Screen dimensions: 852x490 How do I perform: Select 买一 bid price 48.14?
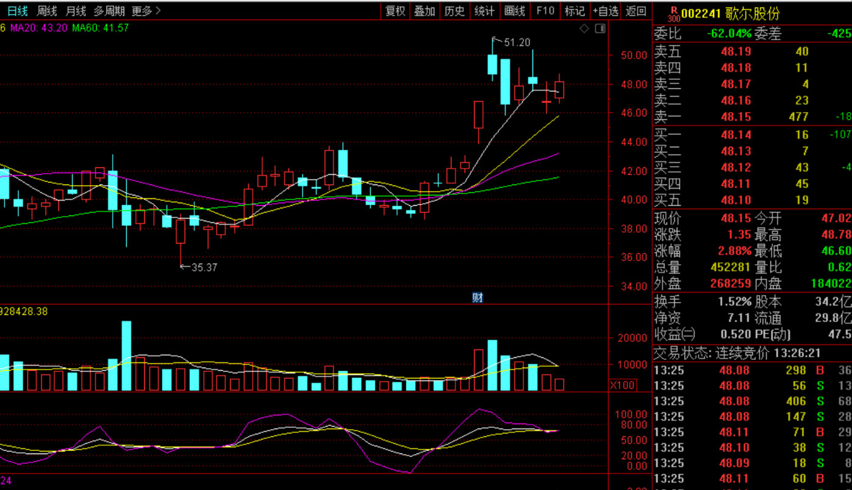coord(736,135)
